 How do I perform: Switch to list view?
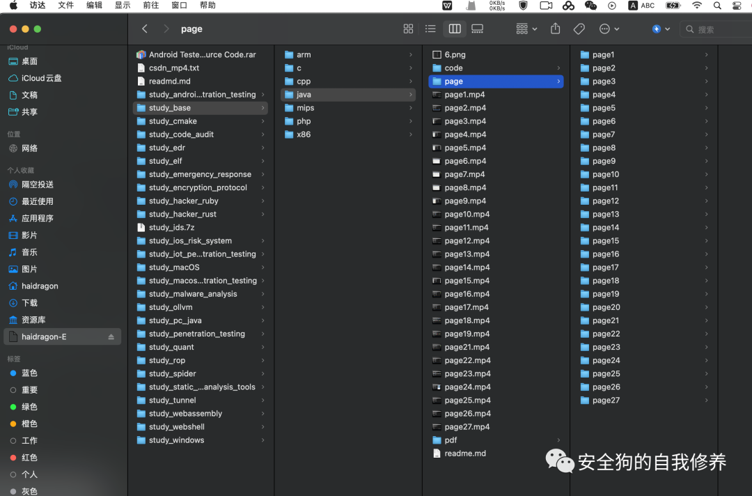pyautogui.click(x=430, y=29)
